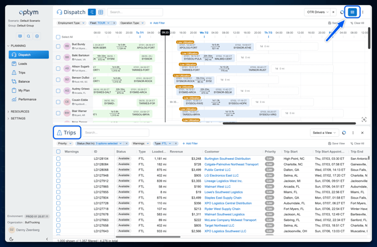Click Bud Bundy driver avatar
The height and width of the screenshot is (247, 377).
(x=67, y=46)
